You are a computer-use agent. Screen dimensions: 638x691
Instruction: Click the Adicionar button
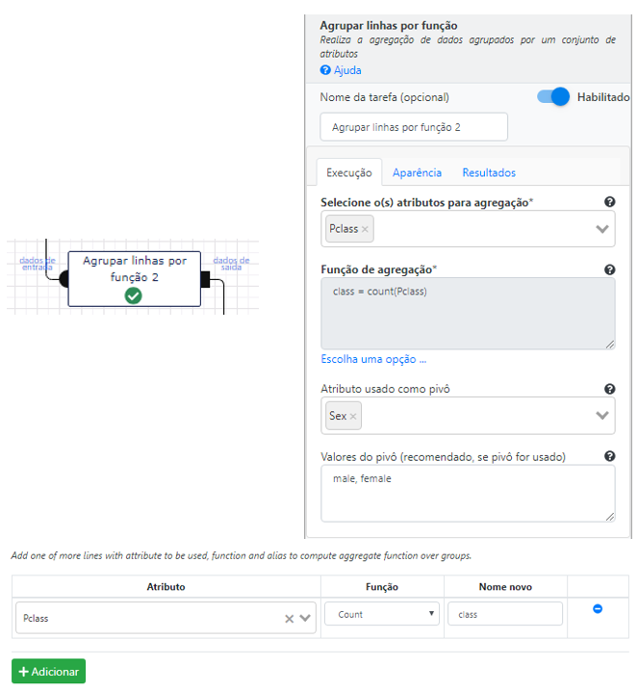coord(48,671)
